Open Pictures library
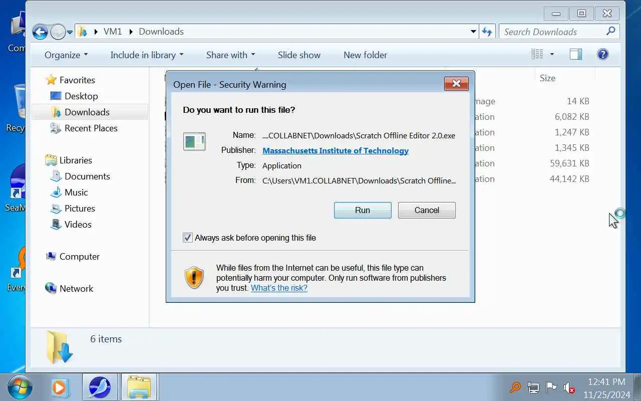Screen dimensions: 641x401 pos(80,208)
